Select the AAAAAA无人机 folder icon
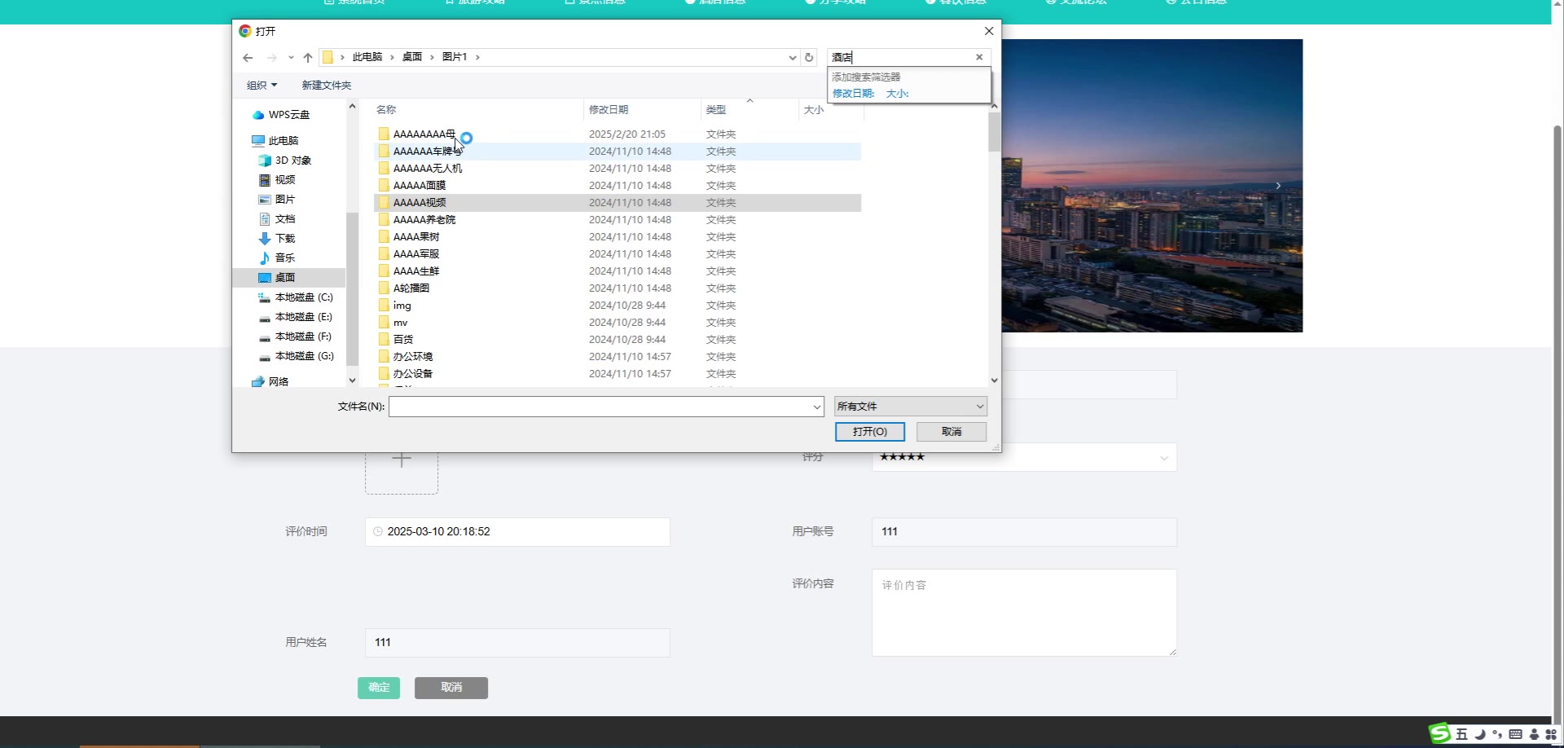The height and width of the screenshot is (748, 1564). [384, 169]
